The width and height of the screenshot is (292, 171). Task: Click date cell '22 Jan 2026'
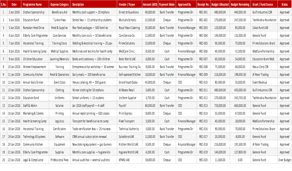(x=14, y=160)
